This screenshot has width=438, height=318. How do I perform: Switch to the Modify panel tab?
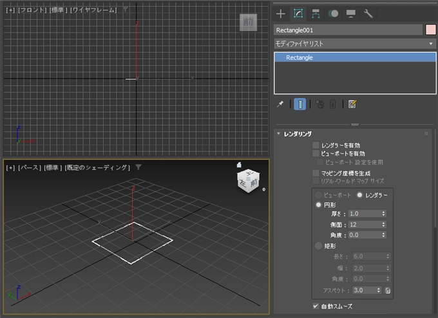click(x=298, y=14)
